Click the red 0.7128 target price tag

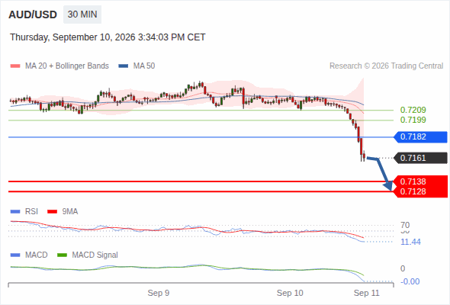coord(420,191)
